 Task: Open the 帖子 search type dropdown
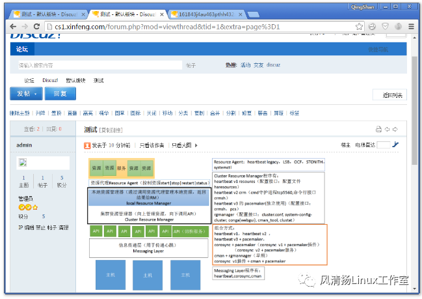pyautogui.click(x=191, y=65)
